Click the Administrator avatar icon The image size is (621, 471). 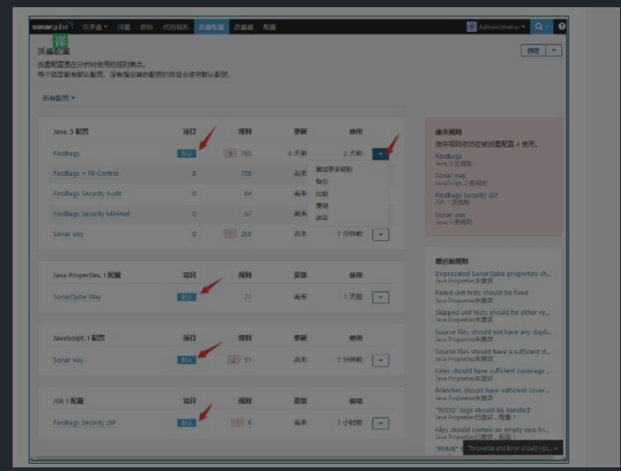[471, 26]
